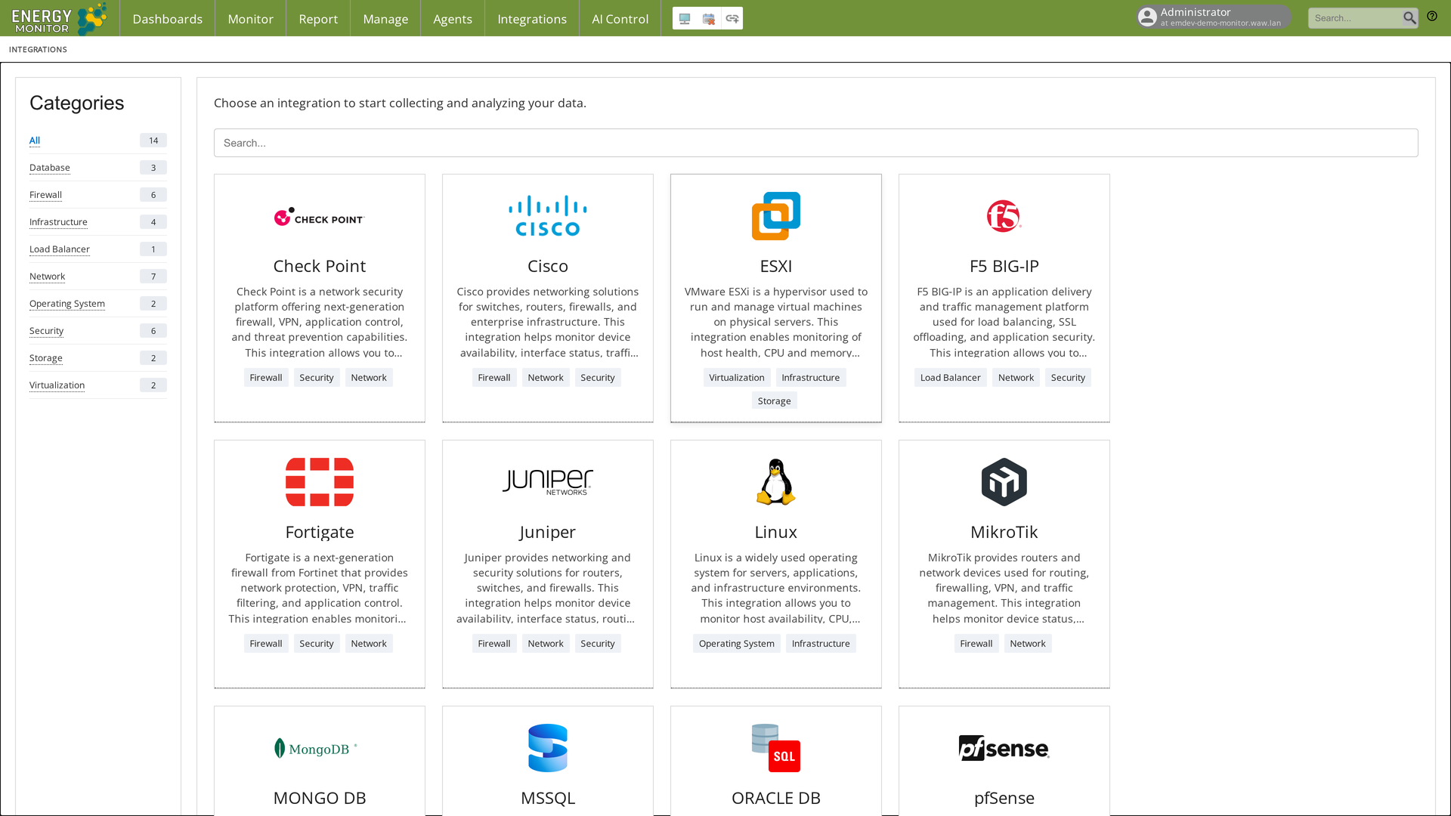Focus the header Search box
The width and height of the screenshot is (1451, 816).
pyautogui.click(x=1355, y=18)
